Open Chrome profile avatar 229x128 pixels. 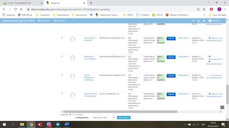click(x=219, y=9)
